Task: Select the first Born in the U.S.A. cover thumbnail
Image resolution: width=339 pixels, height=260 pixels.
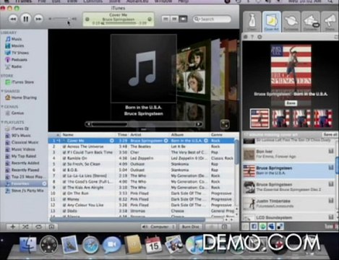Action: pyautogui.click(x=259, y=118)
